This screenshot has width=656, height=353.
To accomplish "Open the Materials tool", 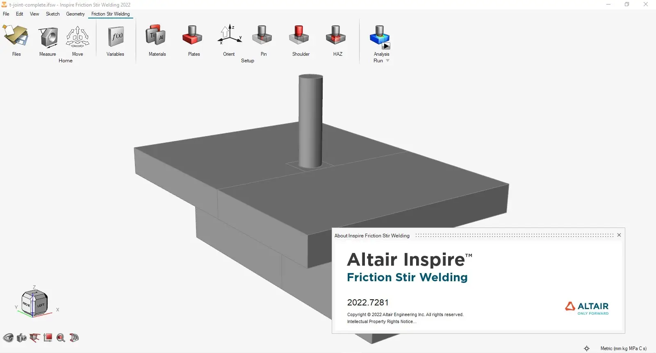I will pos(155,35).
